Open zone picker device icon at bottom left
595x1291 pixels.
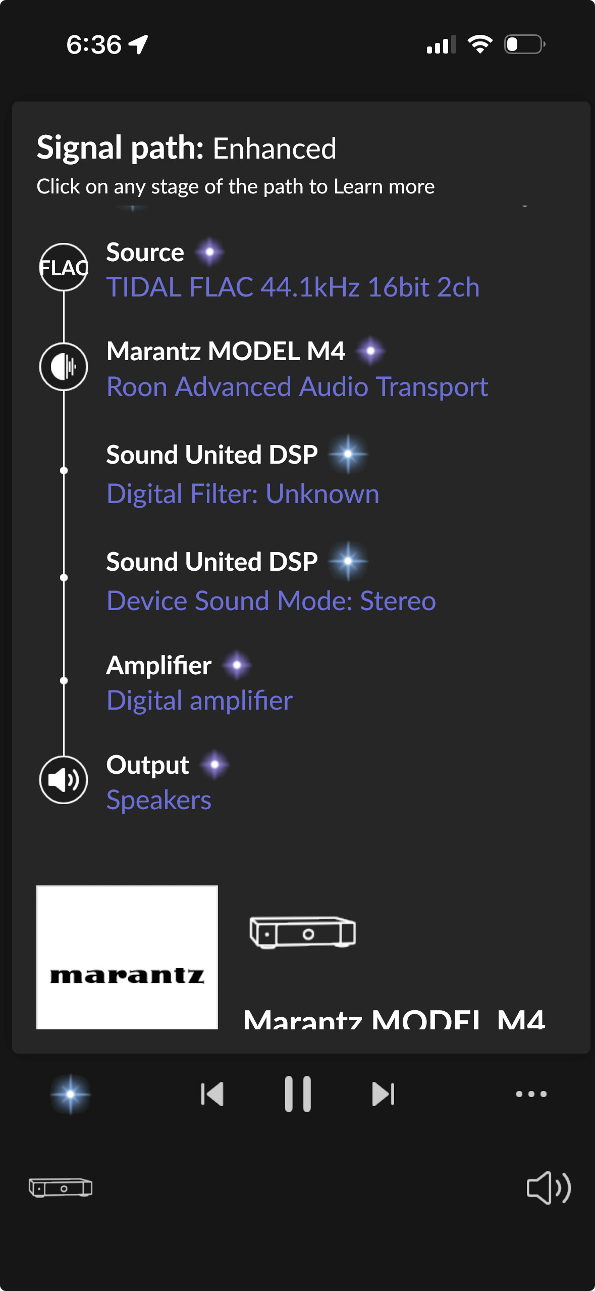coord(61,1187)
